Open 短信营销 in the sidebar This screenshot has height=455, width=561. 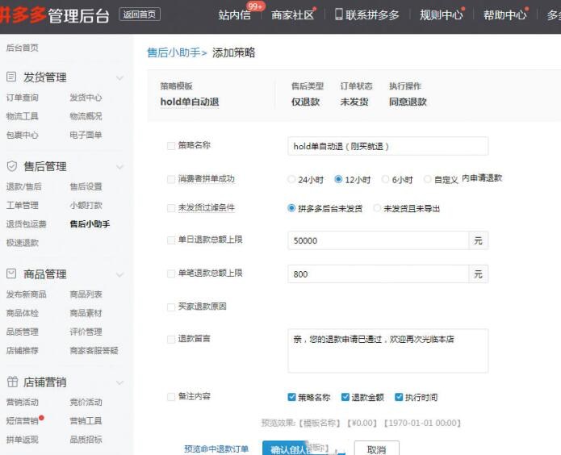[x=22, y=420]
